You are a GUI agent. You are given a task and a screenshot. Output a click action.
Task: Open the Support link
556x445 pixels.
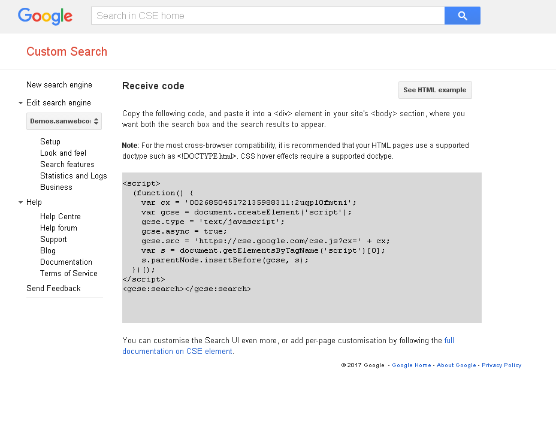tap(53, 240)
